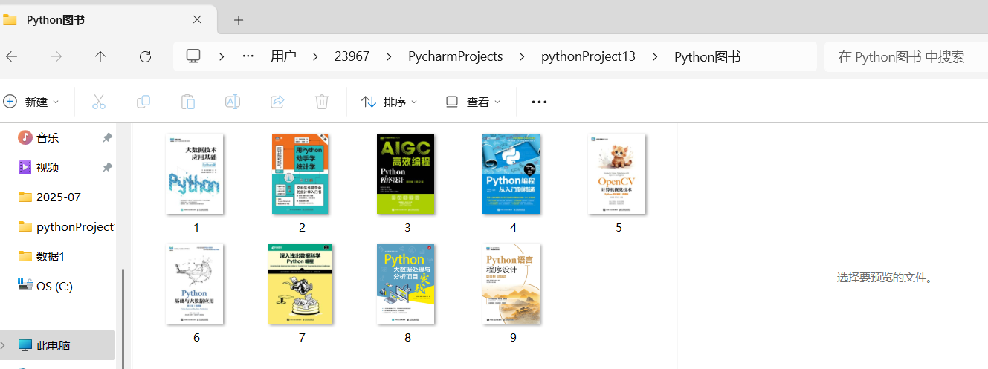
Task: Select book cover 2 用Python动手学统计学
Action: click(300, 174)
